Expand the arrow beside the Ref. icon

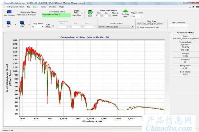[15, 24]
